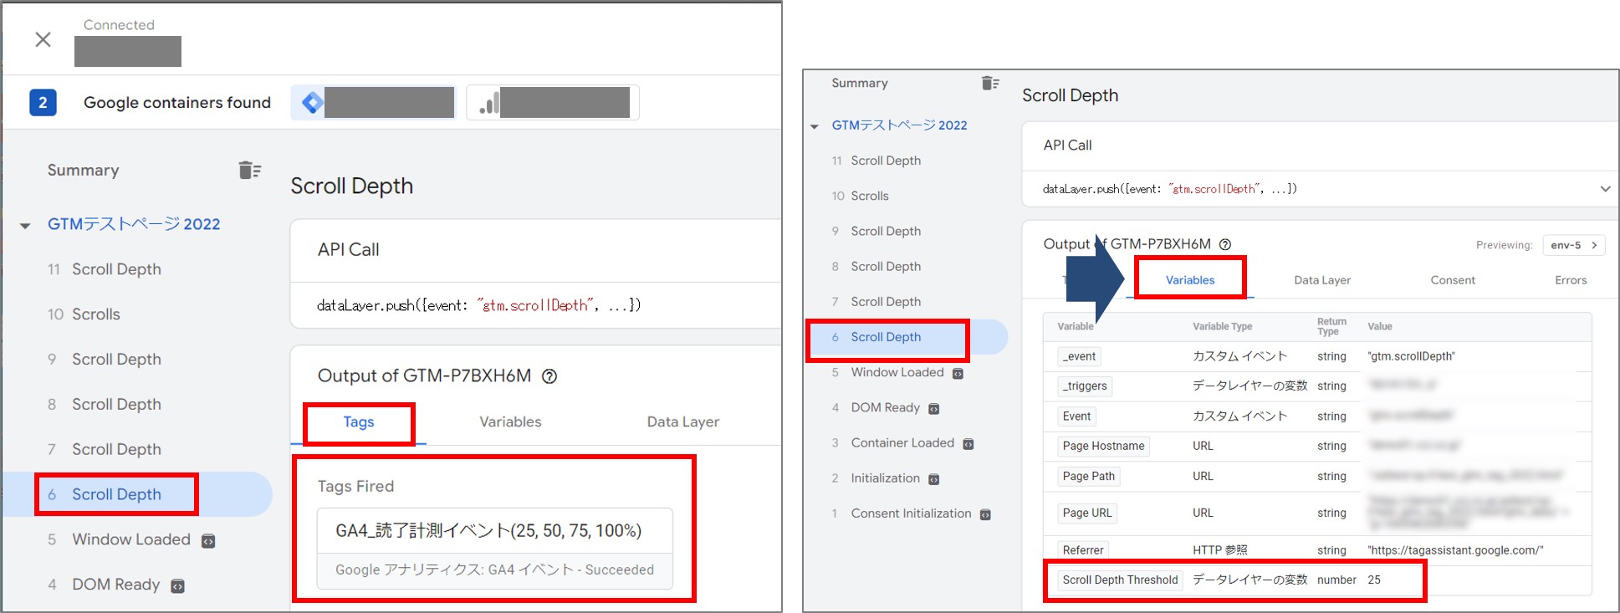This screenshot has width=1620, height=613.
Task: Collapse GTMテストページ 2022 tree in right panel
Action: [x=814, y=126]
